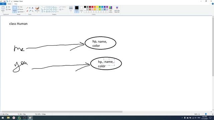Choose the Triangle shape in Shapes gallery

[x=56, y=7]
